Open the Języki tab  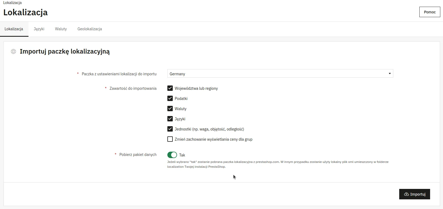click(x=39, y=29)
